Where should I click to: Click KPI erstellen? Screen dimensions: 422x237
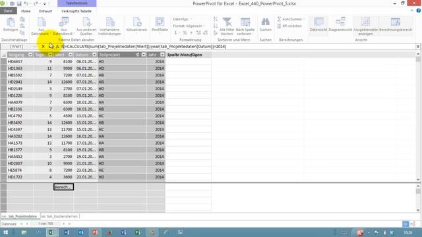[289, 26]
